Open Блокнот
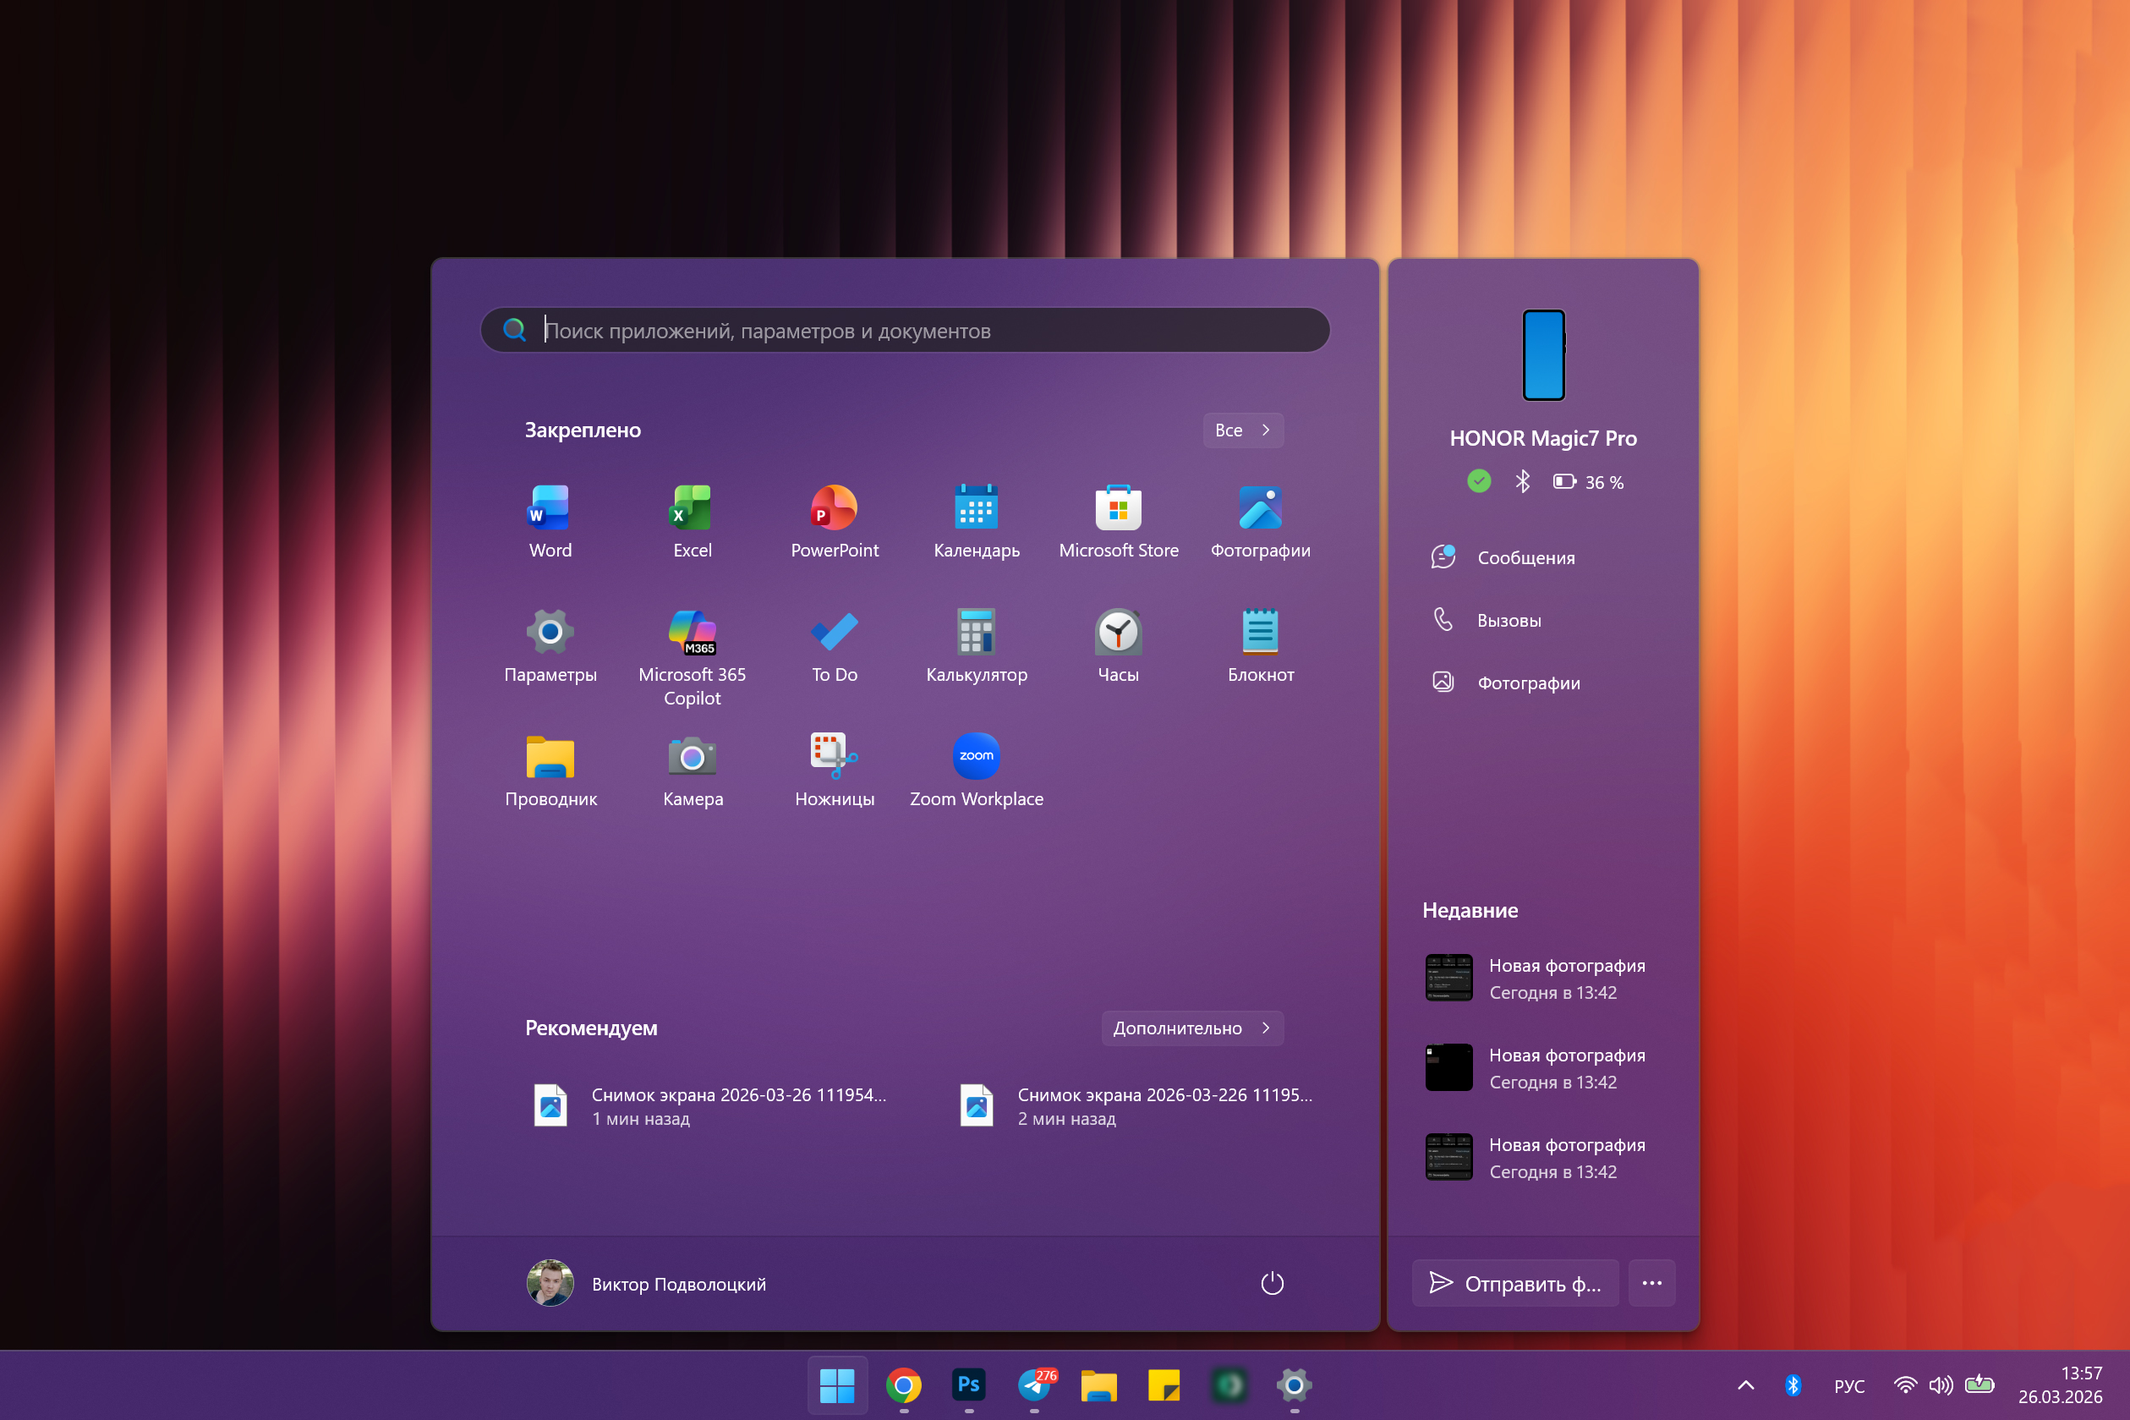Screen dimensions: 2130x1420 click(x=1260, y=644)
